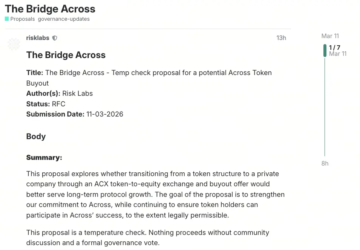Click the green Proposals category square
This screenshot has height=250, width=360.
coord(6,18)
